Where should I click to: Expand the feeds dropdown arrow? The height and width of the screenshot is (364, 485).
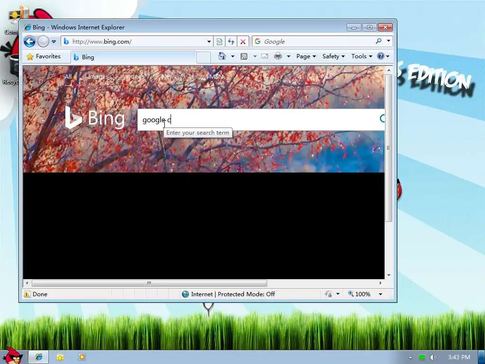[255, 56]
